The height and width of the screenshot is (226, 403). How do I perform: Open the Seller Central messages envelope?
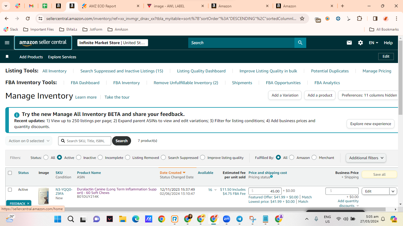349,43
